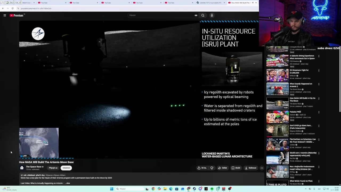Open What Exactly Happened on Artemis 2 title
Image resolution: width=341 pixels, height=192 pixels.
coord(301,85)
